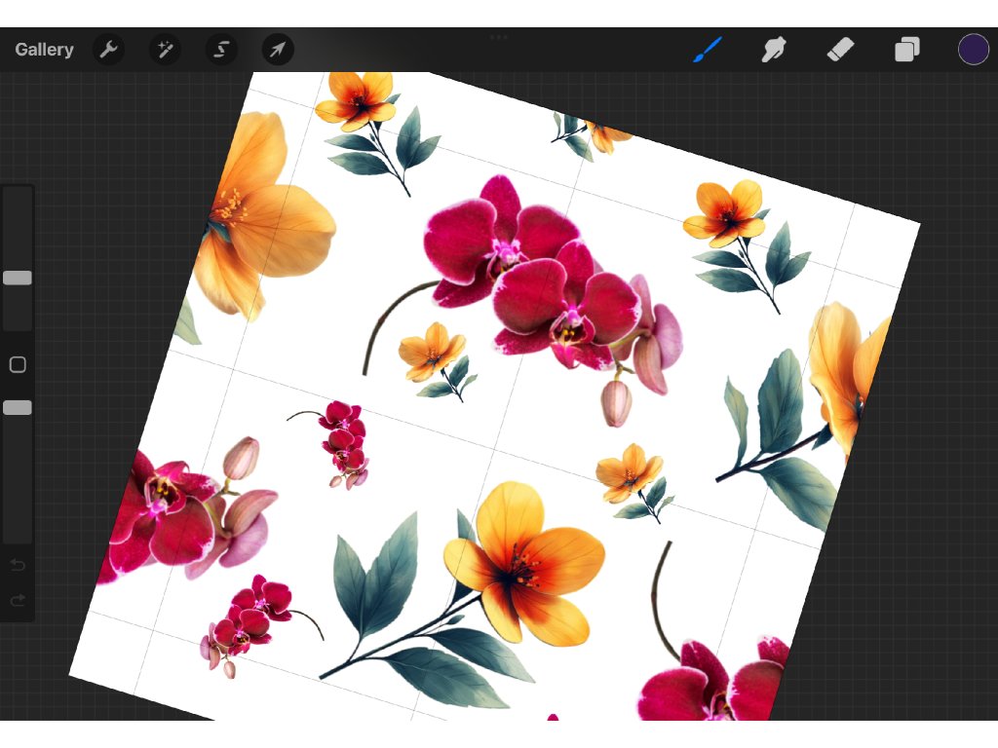Select the Eraser tool
This screenshot has width=998, height=748.
point(840,50)
